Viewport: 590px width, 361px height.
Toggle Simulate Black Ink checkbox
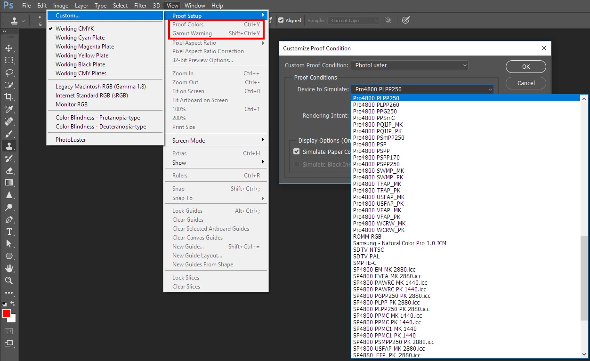(x=297, y=164)
